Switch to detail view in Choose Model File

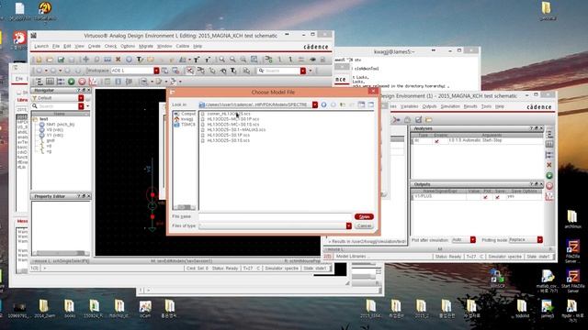tap(370, 104)
